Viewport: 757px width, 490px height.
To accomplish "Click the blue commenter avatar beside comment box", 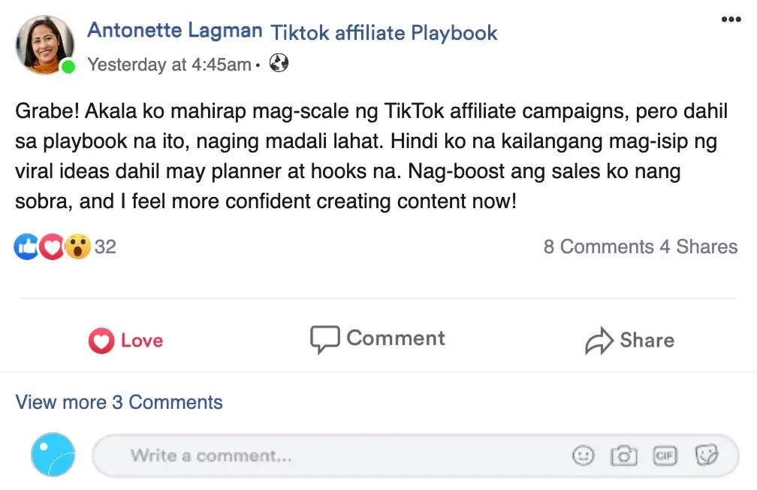I will point(53,455).
